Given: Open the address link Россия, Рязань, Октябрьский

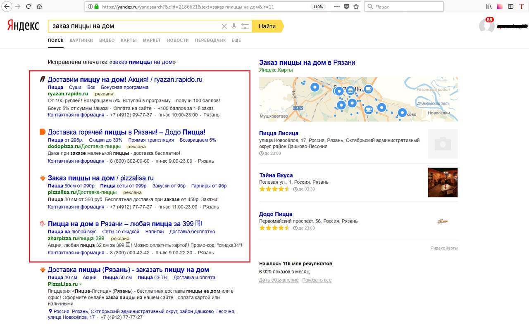Looking at the screenshot, I should point(141,314).
